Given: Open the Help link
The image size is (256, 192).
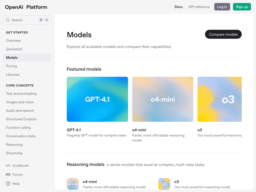Looking at the screenshot, I should point(16,183).
